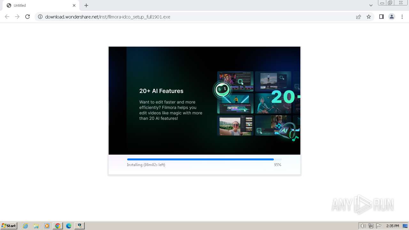Image resolution: width=409 pixels, height=230 pixels.
Task: Click the show desktop tray button
Action: (x=405, y=226)
